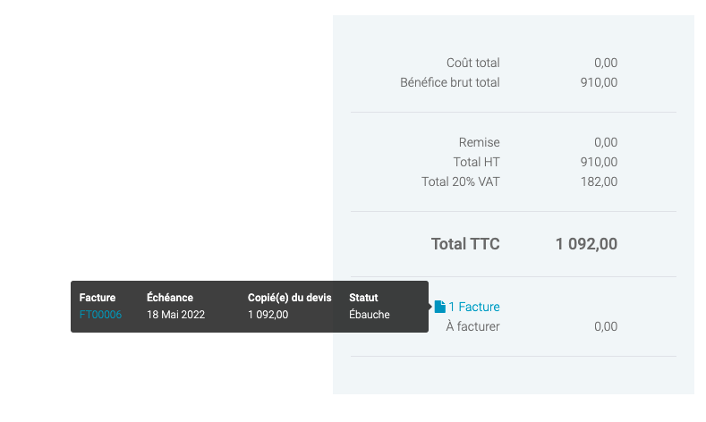Click the Coût total label
The image size is (706, 422).
click(472, 63)
